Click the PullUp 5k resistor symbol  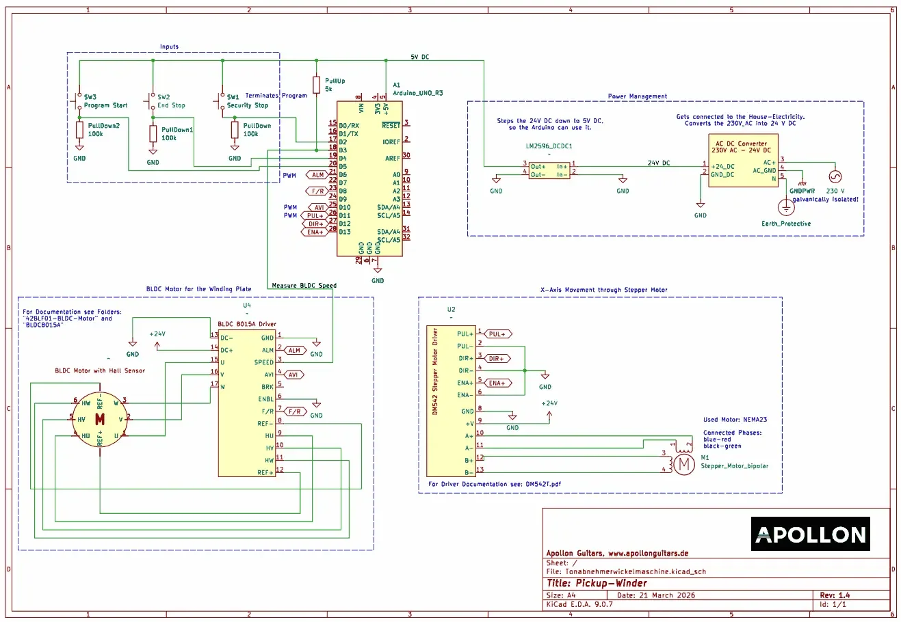click(x=316, y=85)
